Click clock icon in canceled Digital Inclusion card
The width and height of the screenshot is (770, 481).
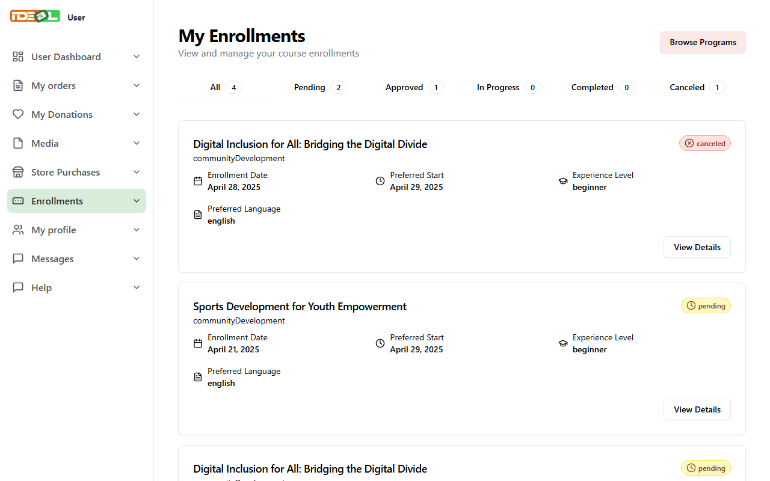(380, 181)
